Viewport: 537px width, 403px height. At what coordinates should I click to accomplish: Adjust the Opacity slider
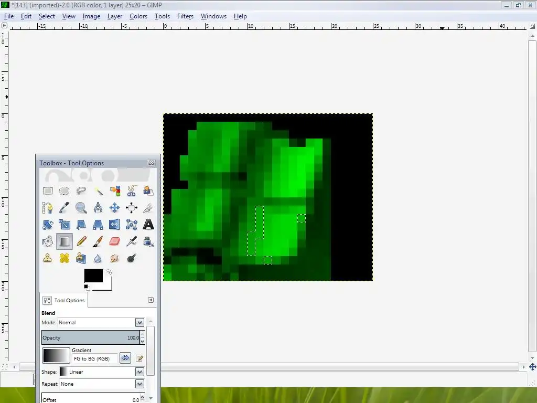pos(91,337)
